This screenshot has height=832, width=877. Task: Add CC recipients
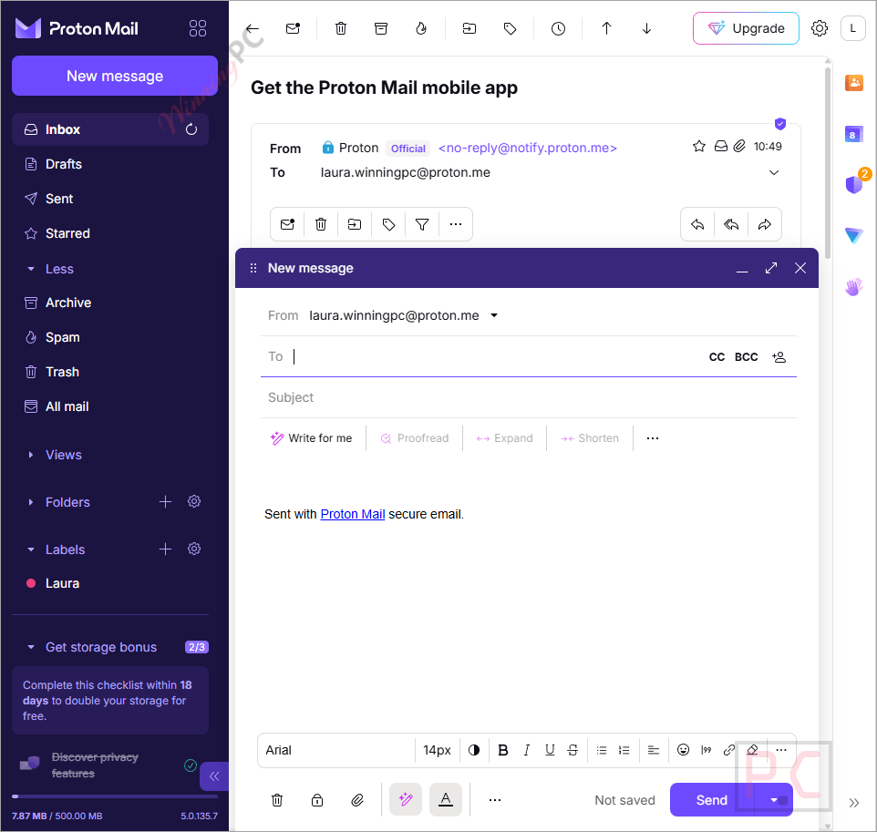[x=717, y=357]
